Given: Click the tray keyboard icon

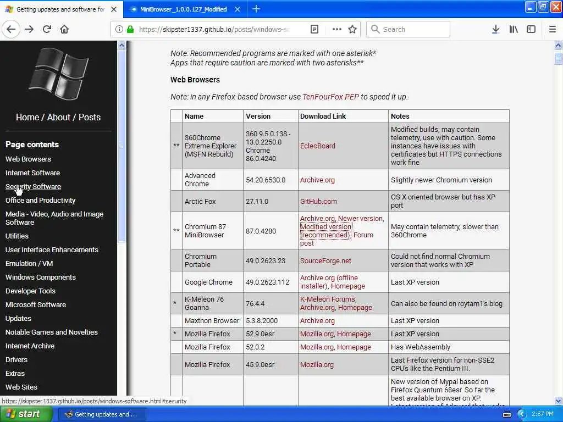Looking at the screenshot, I should tap(506, 414).
